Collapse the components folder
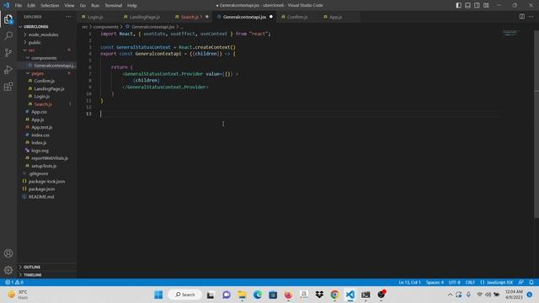Viewport: 539px width, 303px height. click(x=44, y=58)
